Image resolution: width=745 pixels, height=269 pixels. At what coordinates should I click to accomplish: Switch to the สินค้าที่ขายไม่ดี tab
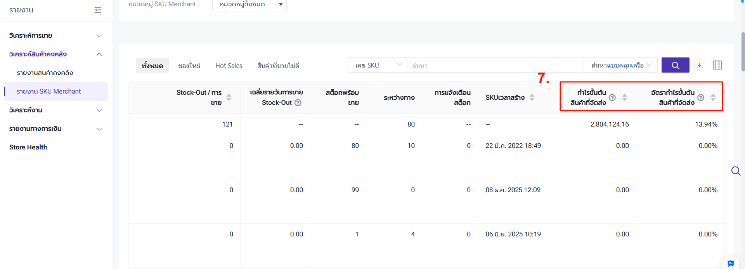[x=278, y=66]
